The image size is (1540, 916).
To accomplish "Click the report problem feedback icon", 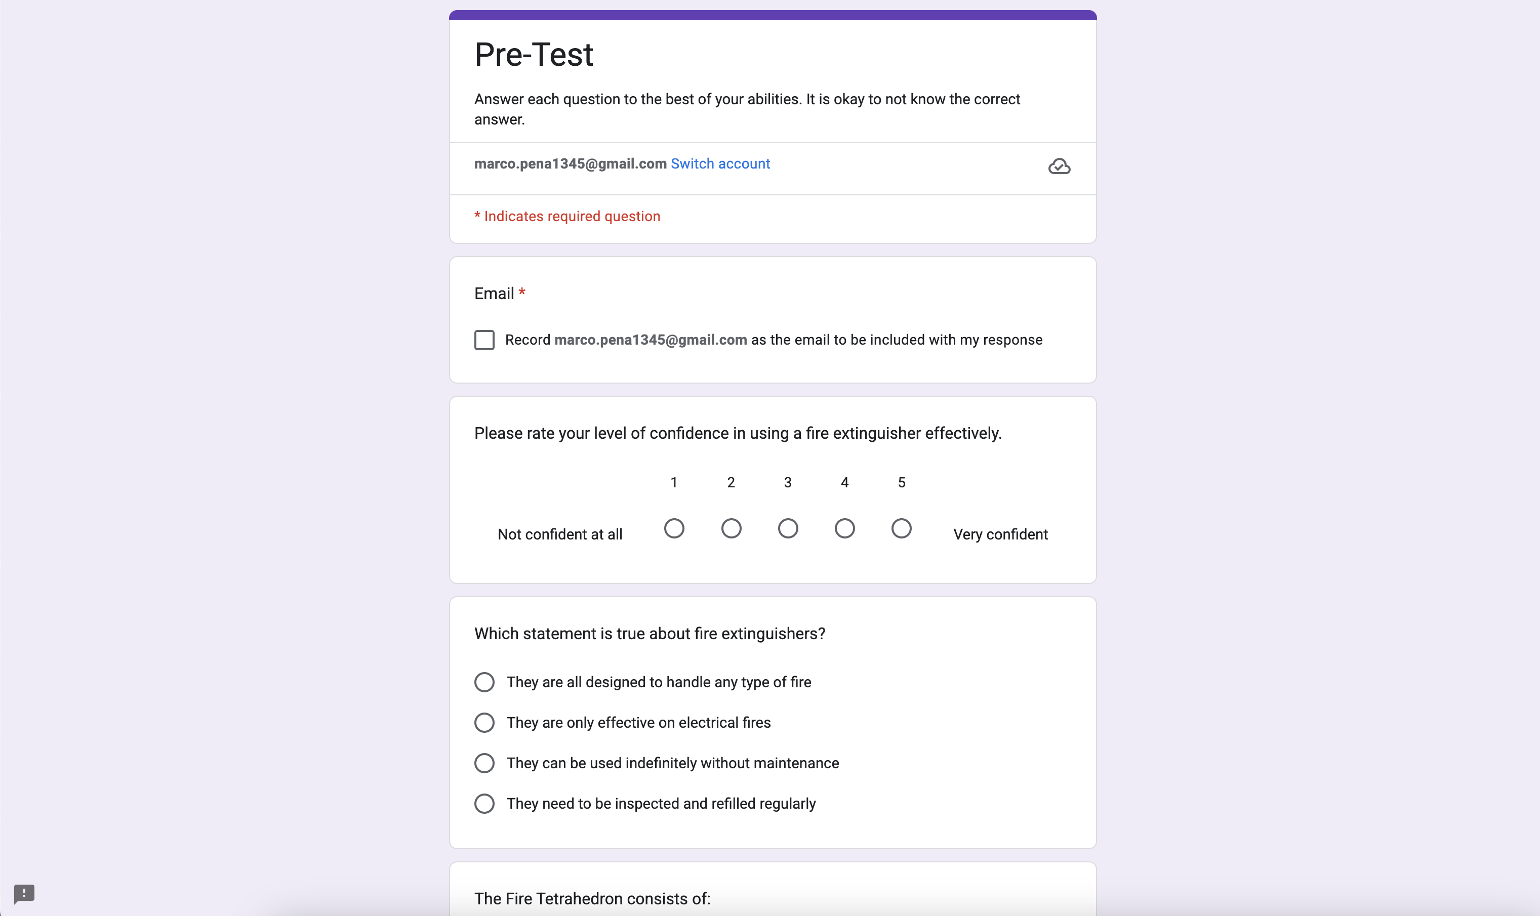I will pyautogui.click(x=24, y=893).
